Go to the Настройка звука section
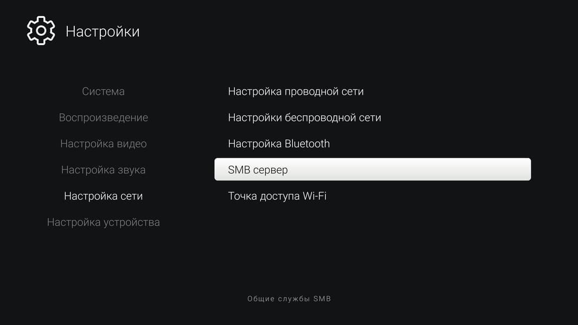This screenshot has height=325, width=578. (103, 170)
